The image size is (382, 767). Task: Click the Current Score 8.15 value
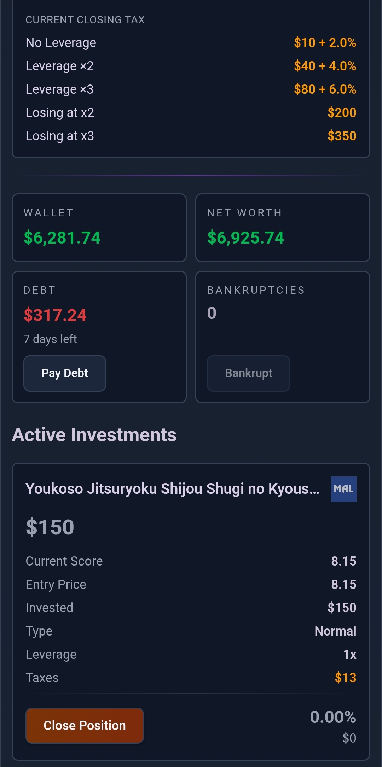click(343, 561)
